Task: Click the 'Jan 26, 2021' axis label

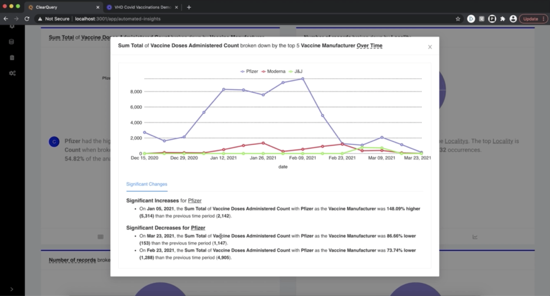Action: [x=263, y=158]
